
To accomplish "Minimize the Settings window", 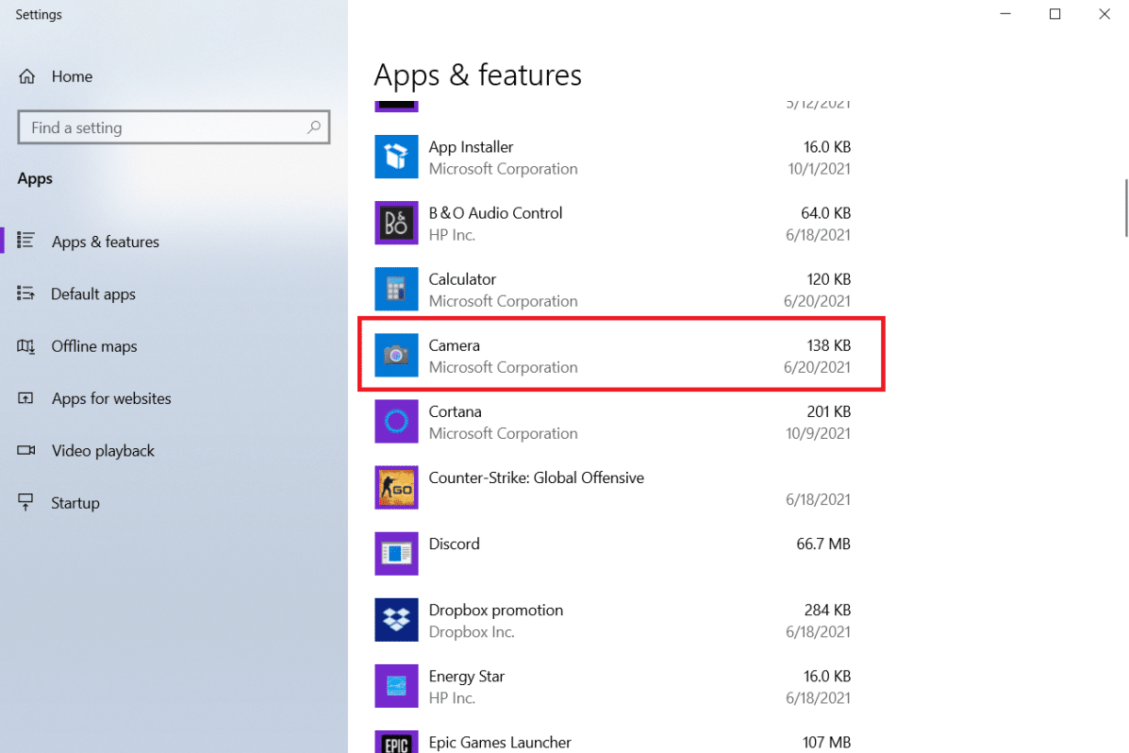I will tap(1005, 14).
